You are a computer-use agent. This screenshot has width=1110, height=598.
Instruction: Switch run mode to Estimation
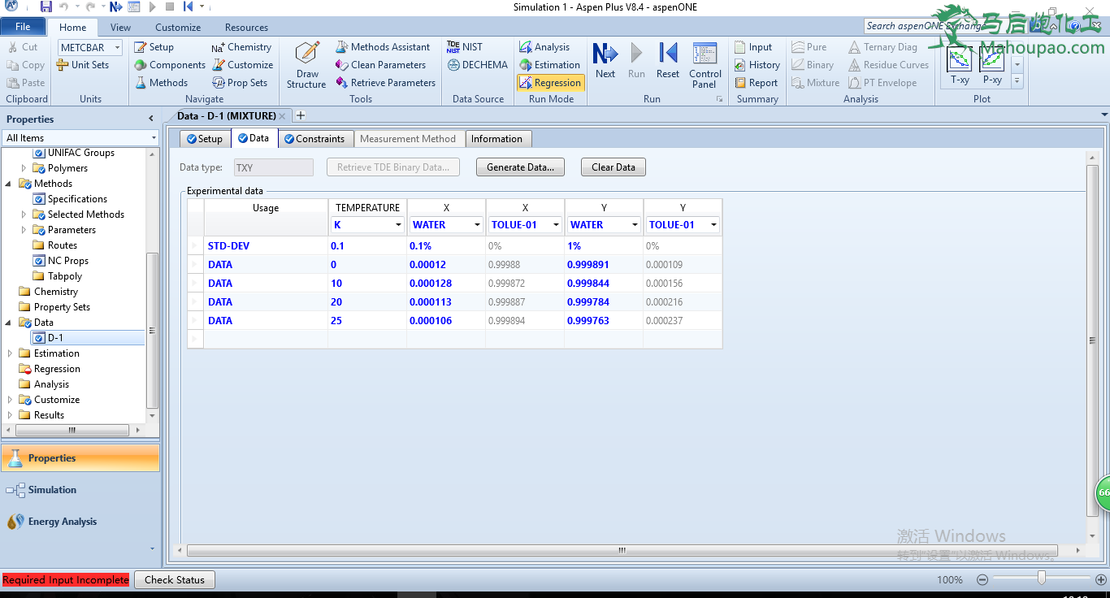(550, 65)
